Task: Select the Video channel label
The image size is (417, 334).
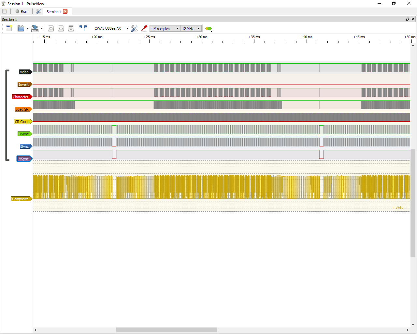Action: [25, 72]
